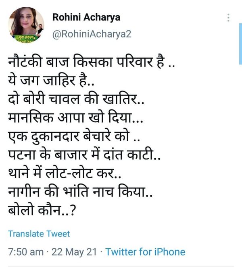Screen dimensions: 242x270
Task: Click the line मानसिक आपा खो दिया
Action: pyautogui.click(x=75, y=117)
